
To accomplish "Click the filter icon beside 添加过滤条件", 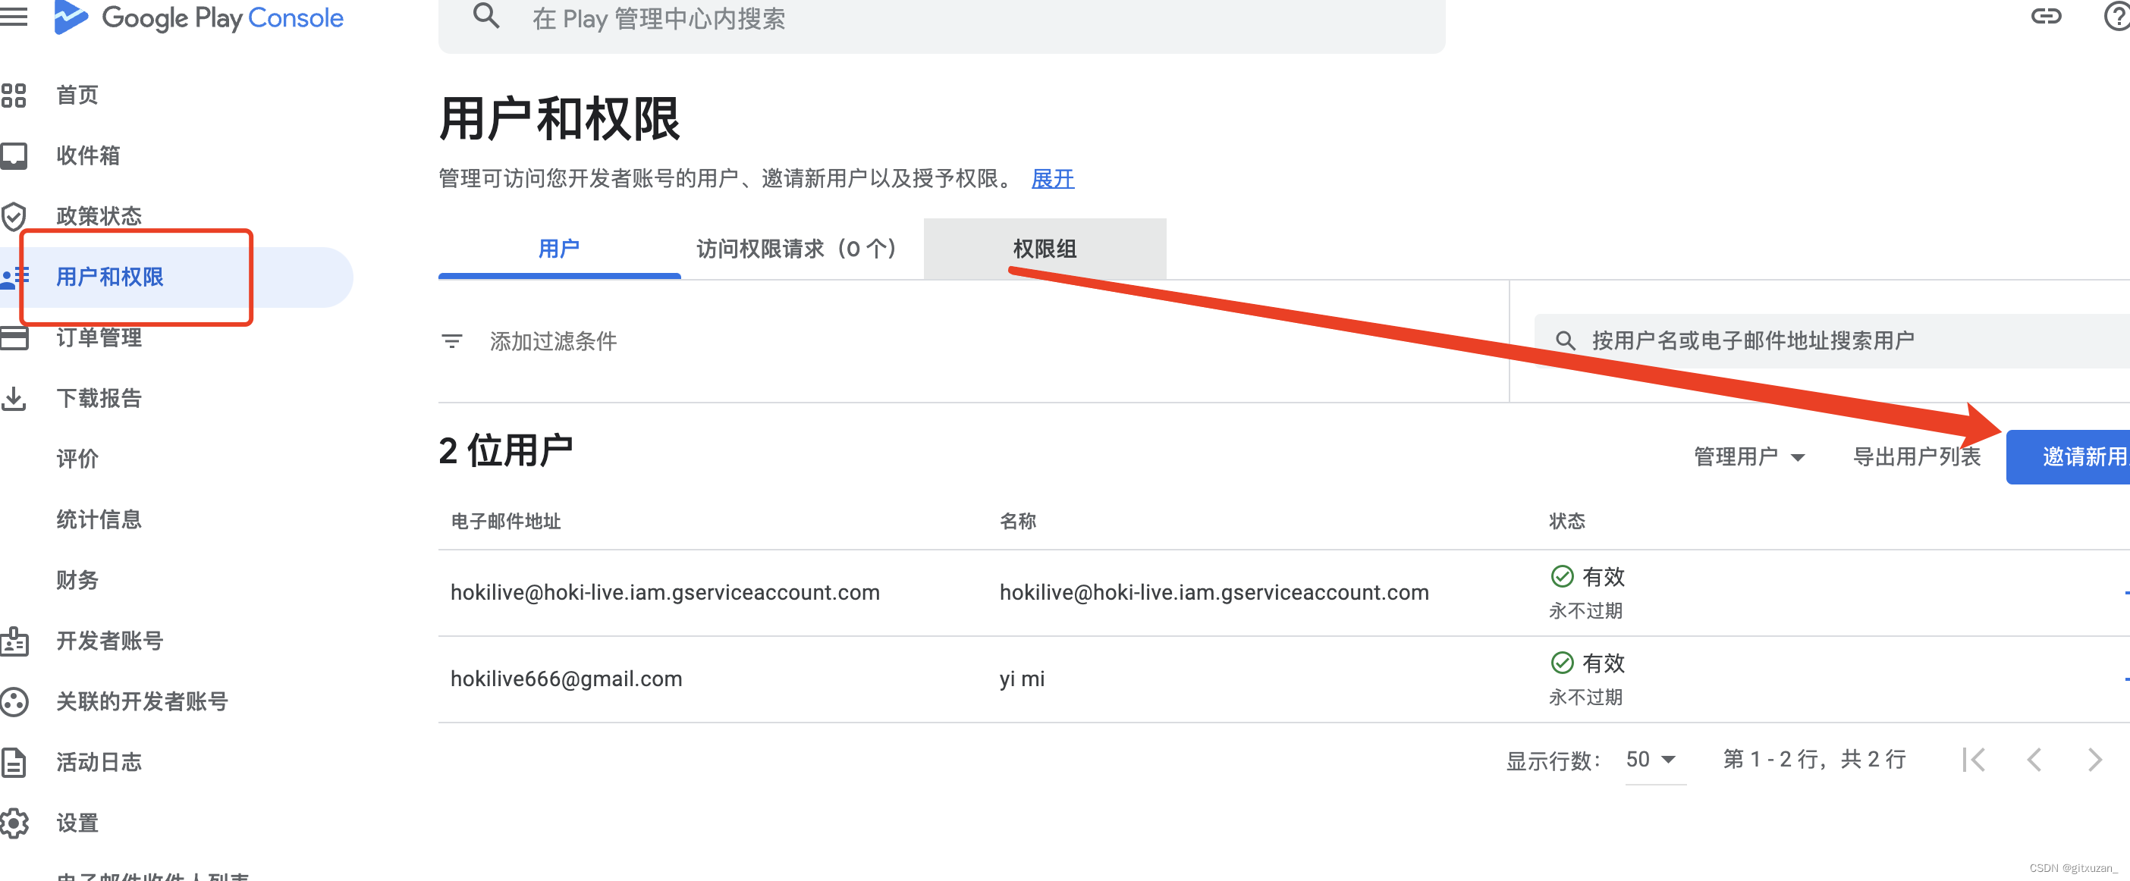I will (x=451, y=340).
